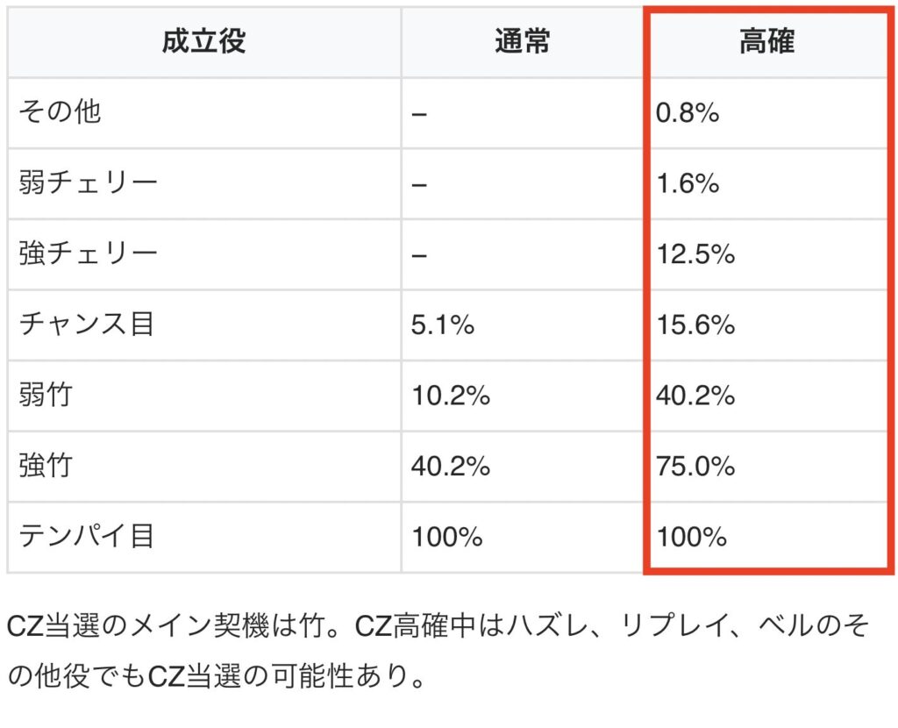
Task: Click the 5.1% value in 通常 column
Action: coord(443,325)
